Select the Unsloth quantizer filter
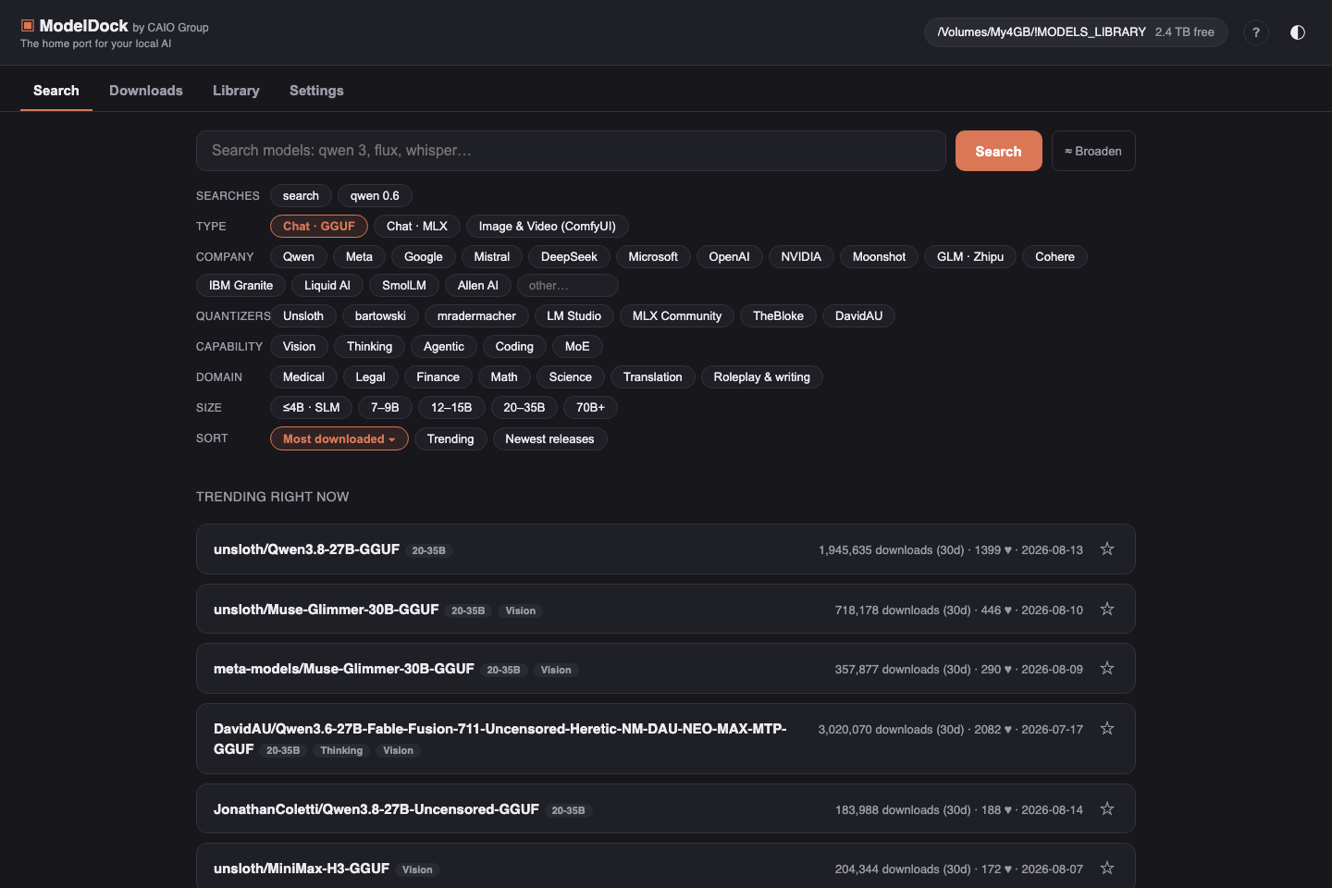 click(x=303, y=316)
